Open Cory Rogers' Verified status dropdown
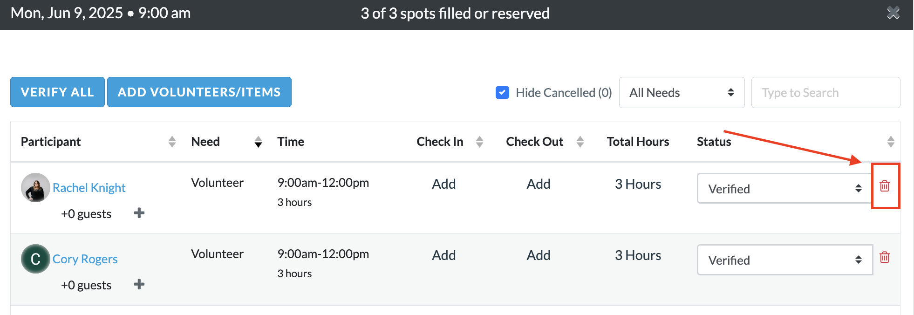914x315 pixels. pos(785,260)
